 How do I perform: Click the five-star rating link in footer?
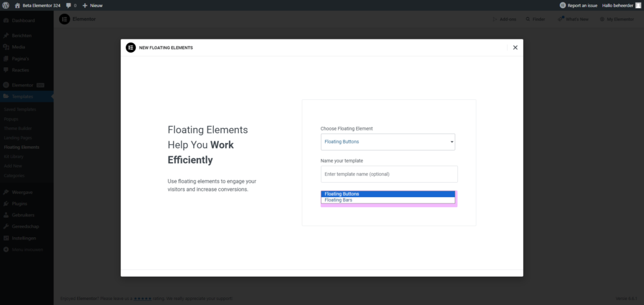coord(143,299)
